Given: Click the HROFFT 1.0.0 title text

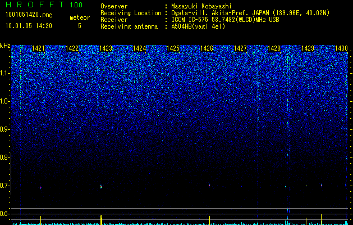Looking at the screenshot, I should (x=44, y=4).
